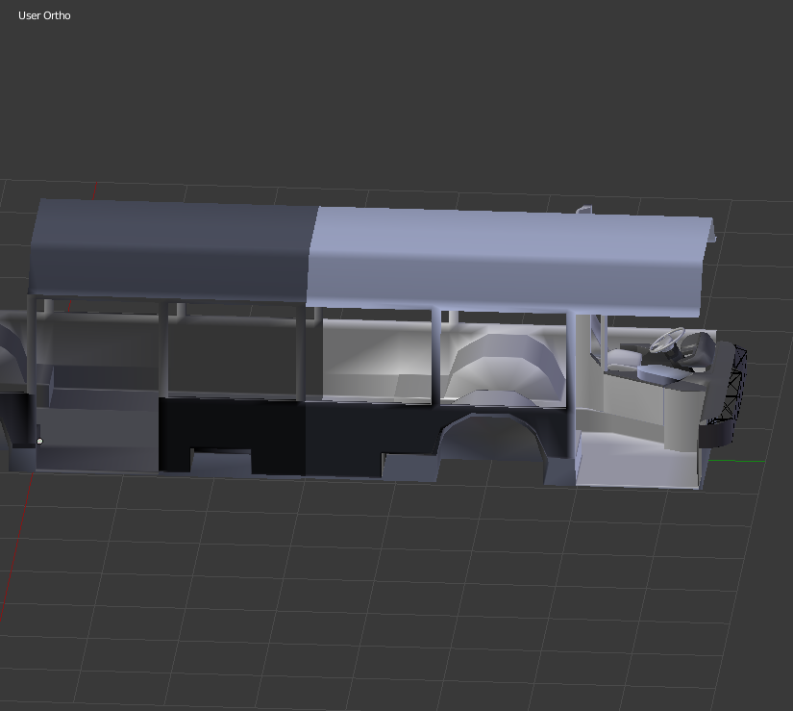Select the steering wheel in the cab
The image size is (793, 711).
click(666, 340)
